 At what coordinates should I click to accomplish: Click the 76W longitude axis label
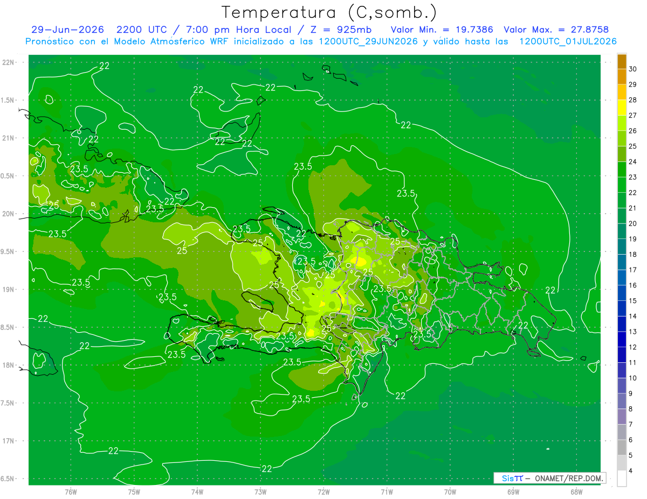coord(71,492)
